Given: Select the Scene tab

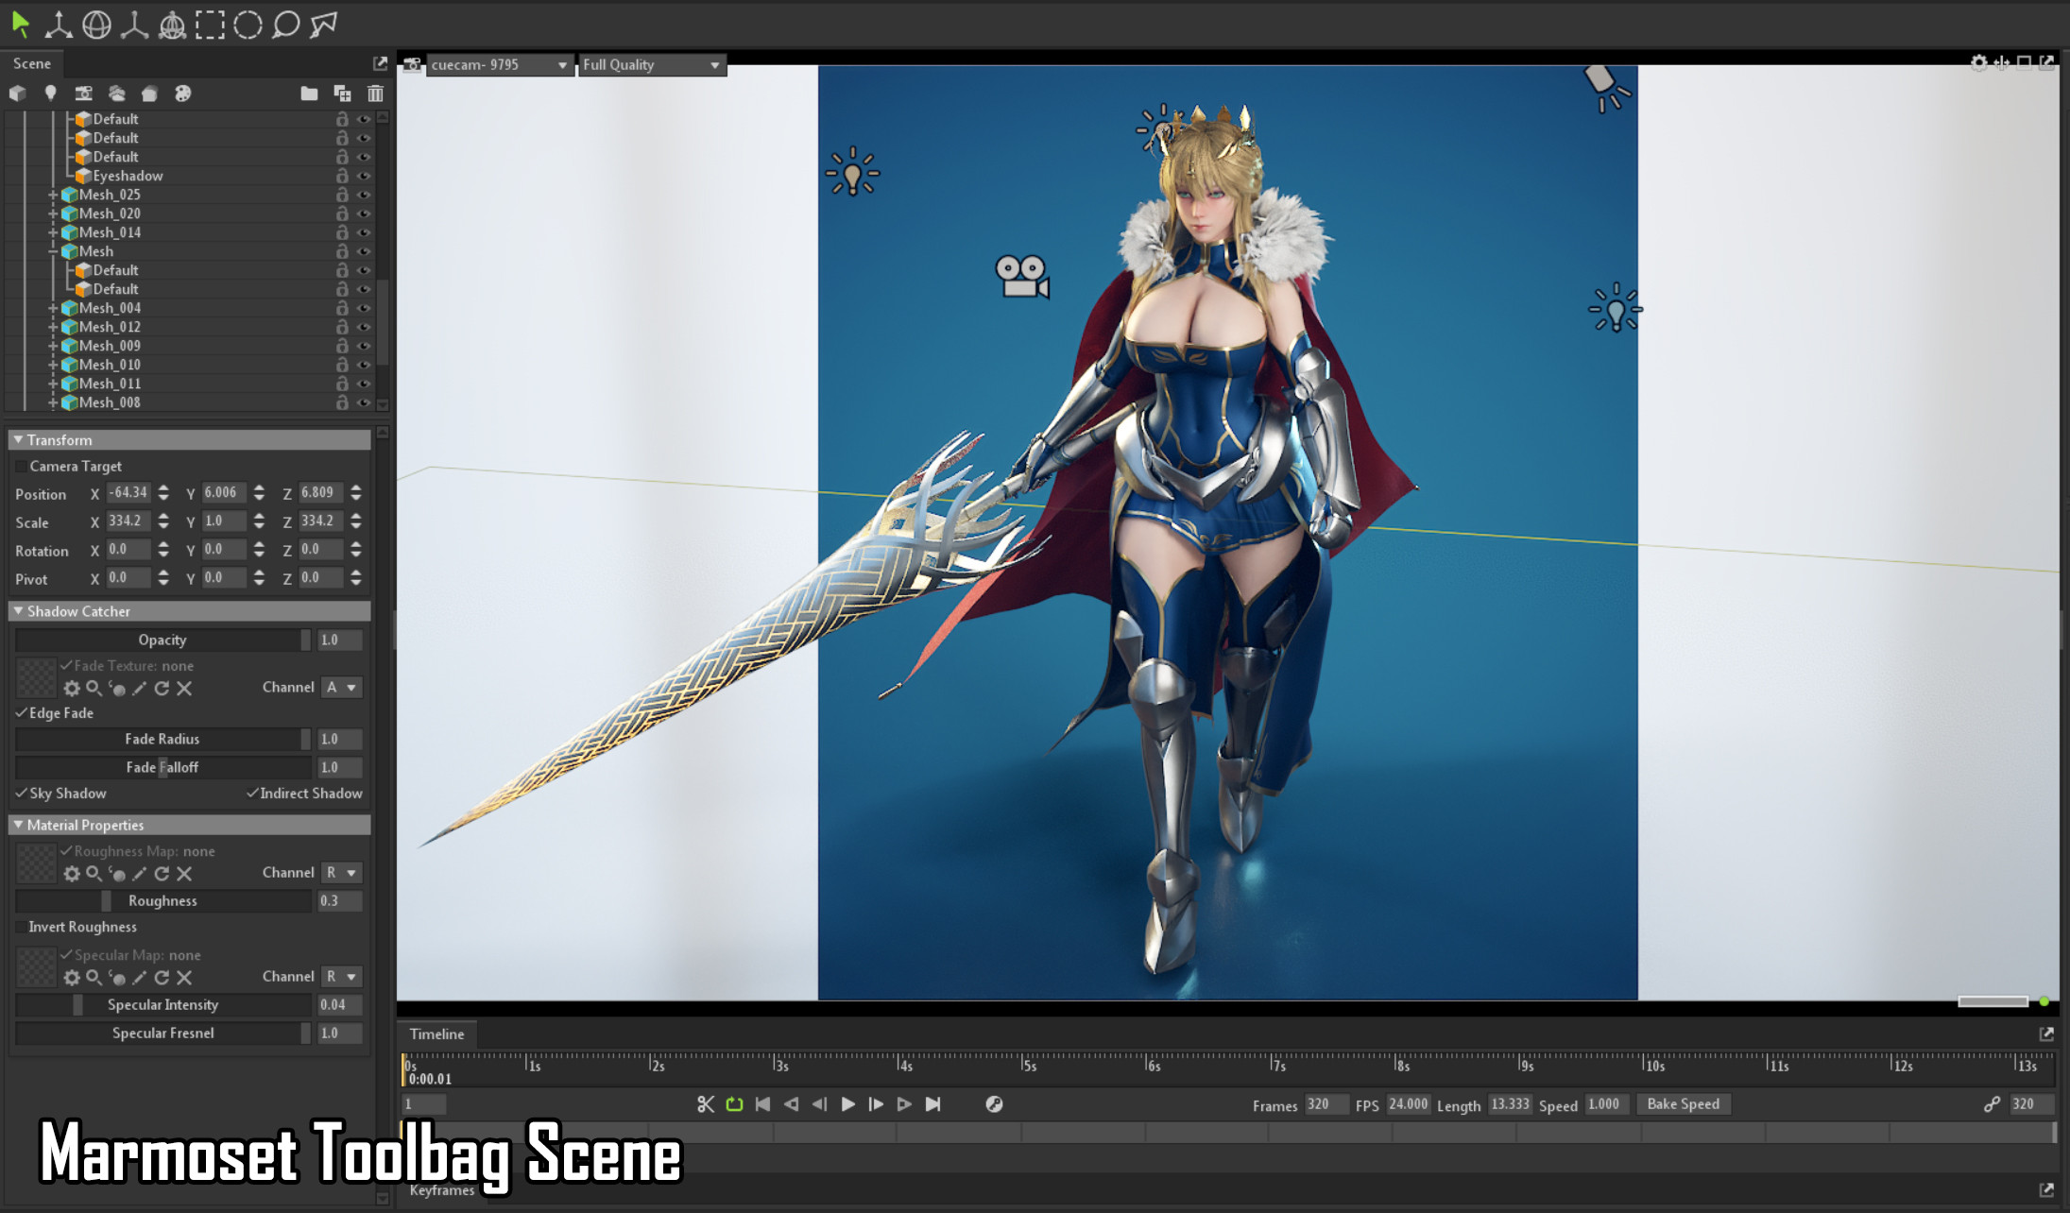Looking at the screenshot, I should tap(31, 63).
